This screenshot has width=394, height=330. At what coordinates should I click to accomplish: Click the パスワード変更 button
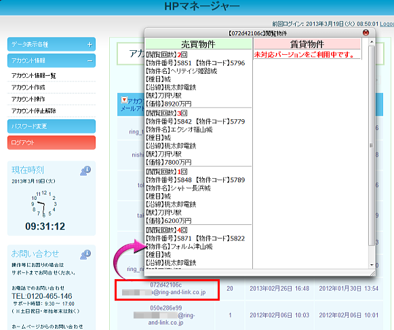coord(52,126)
